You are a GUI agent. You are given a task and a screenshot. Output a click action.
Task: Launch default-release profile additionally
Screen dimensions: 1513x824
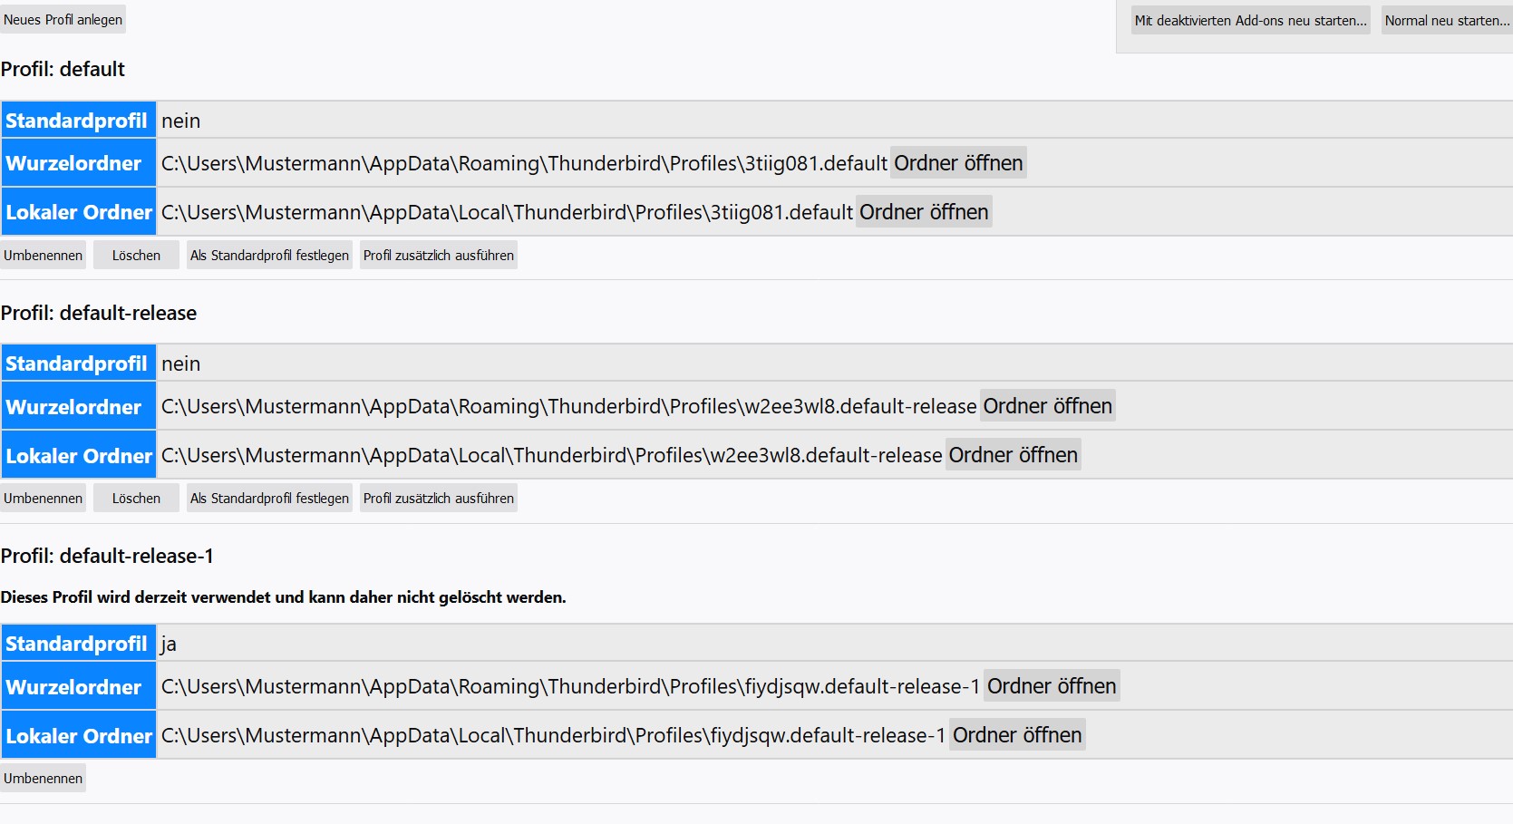[438, 499]
